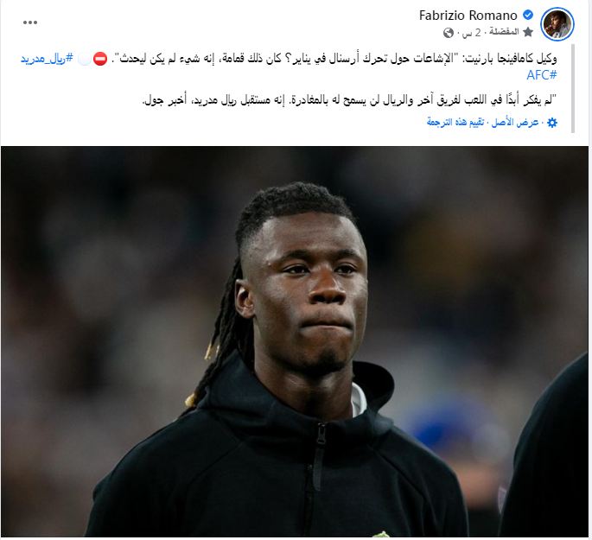Open the three-dot post options menu
592x540 pixels.
(x=30, y=22)
